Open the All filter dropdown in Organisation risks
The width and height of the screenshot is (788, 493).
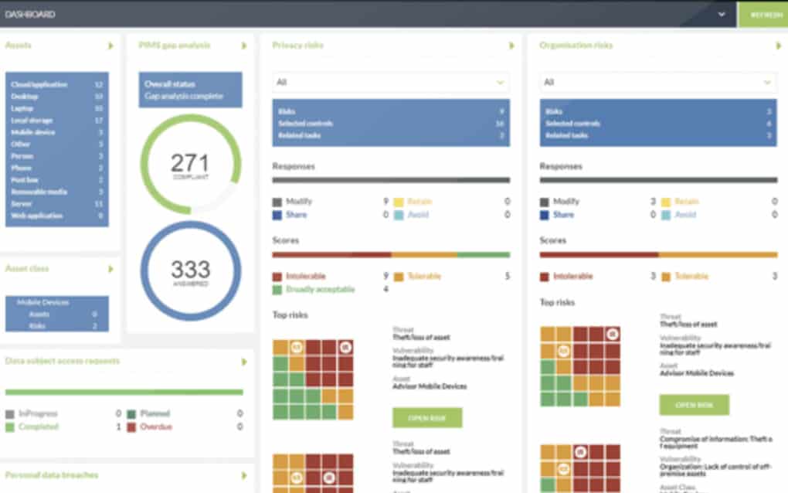point(658,82)
